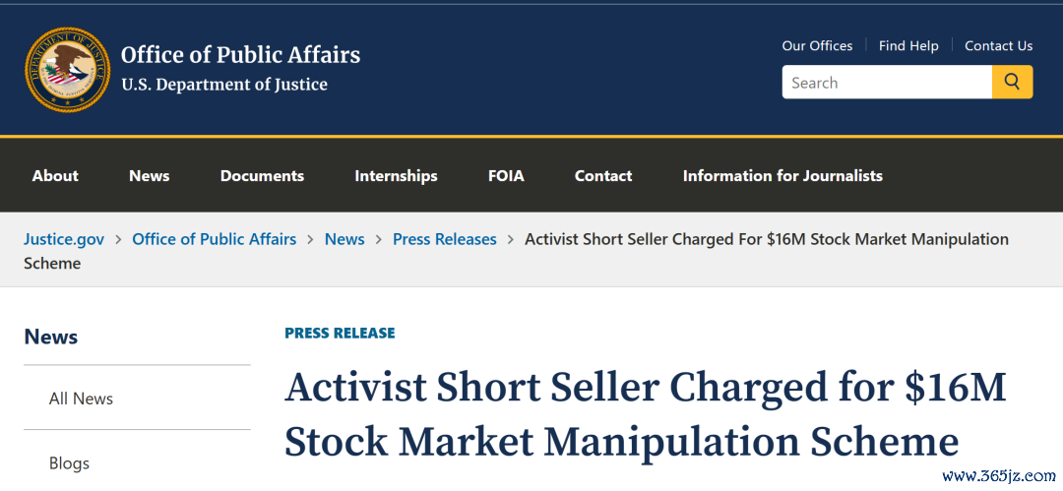Click the yellow search magnifier button
1063x491 pixels.
1012,82
